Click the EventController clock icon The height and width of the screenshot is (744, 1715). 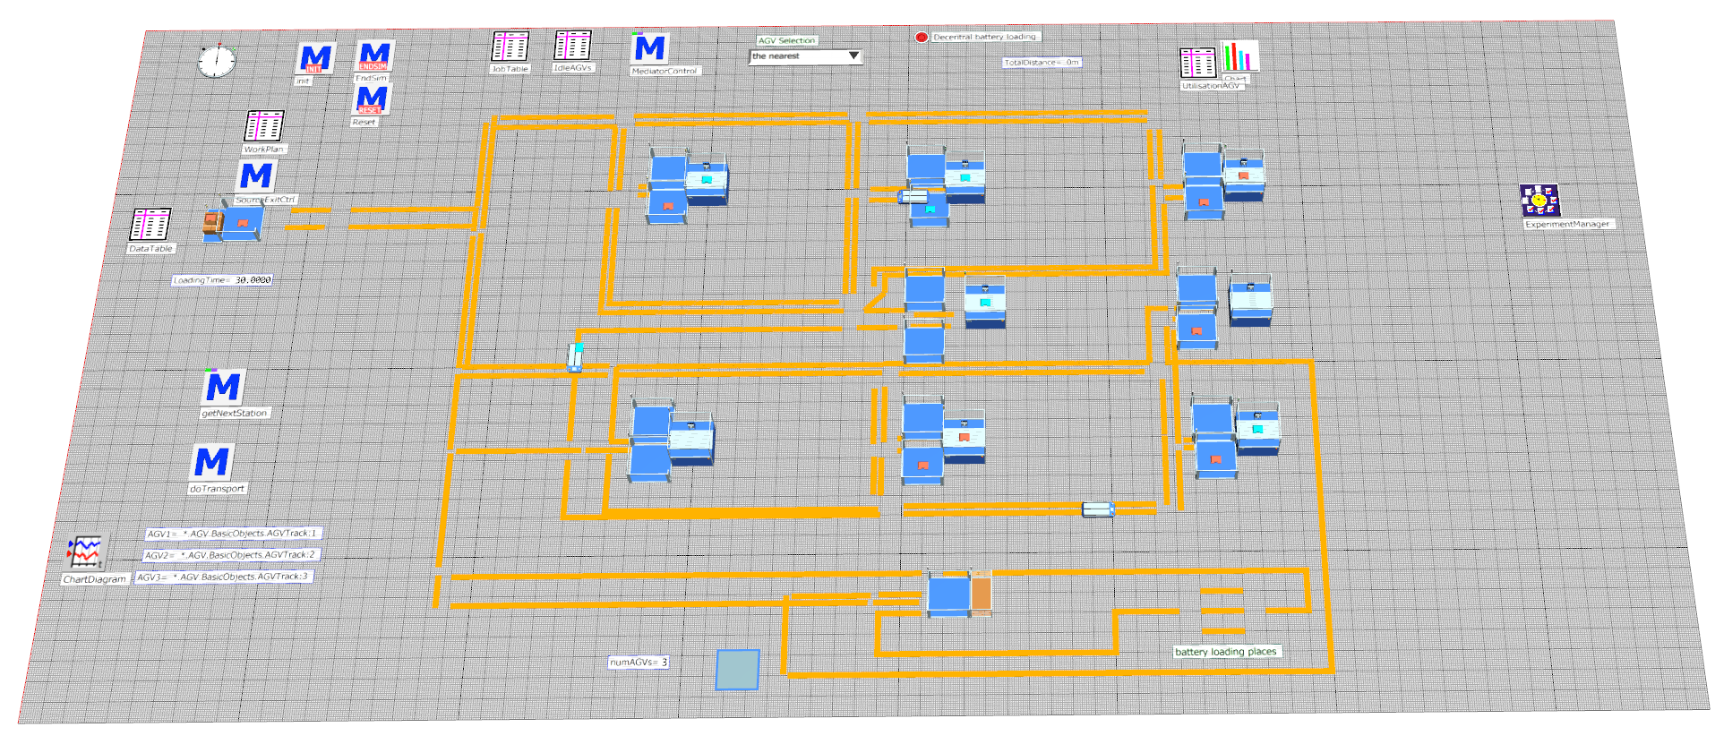(217, 61)
